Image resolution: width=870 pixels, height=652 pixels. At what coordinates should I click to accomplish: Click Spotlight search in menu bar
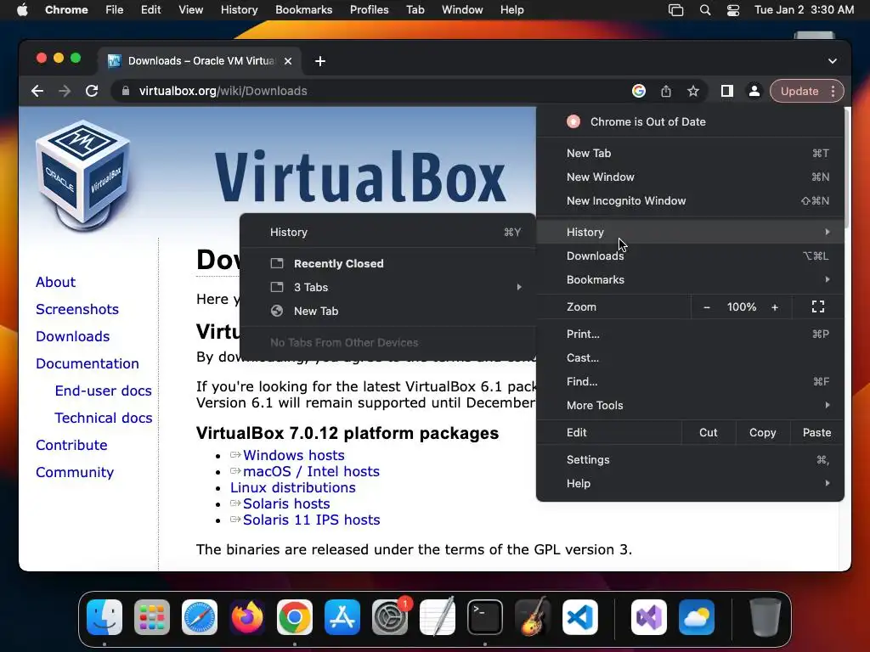[x=704, y=10]
